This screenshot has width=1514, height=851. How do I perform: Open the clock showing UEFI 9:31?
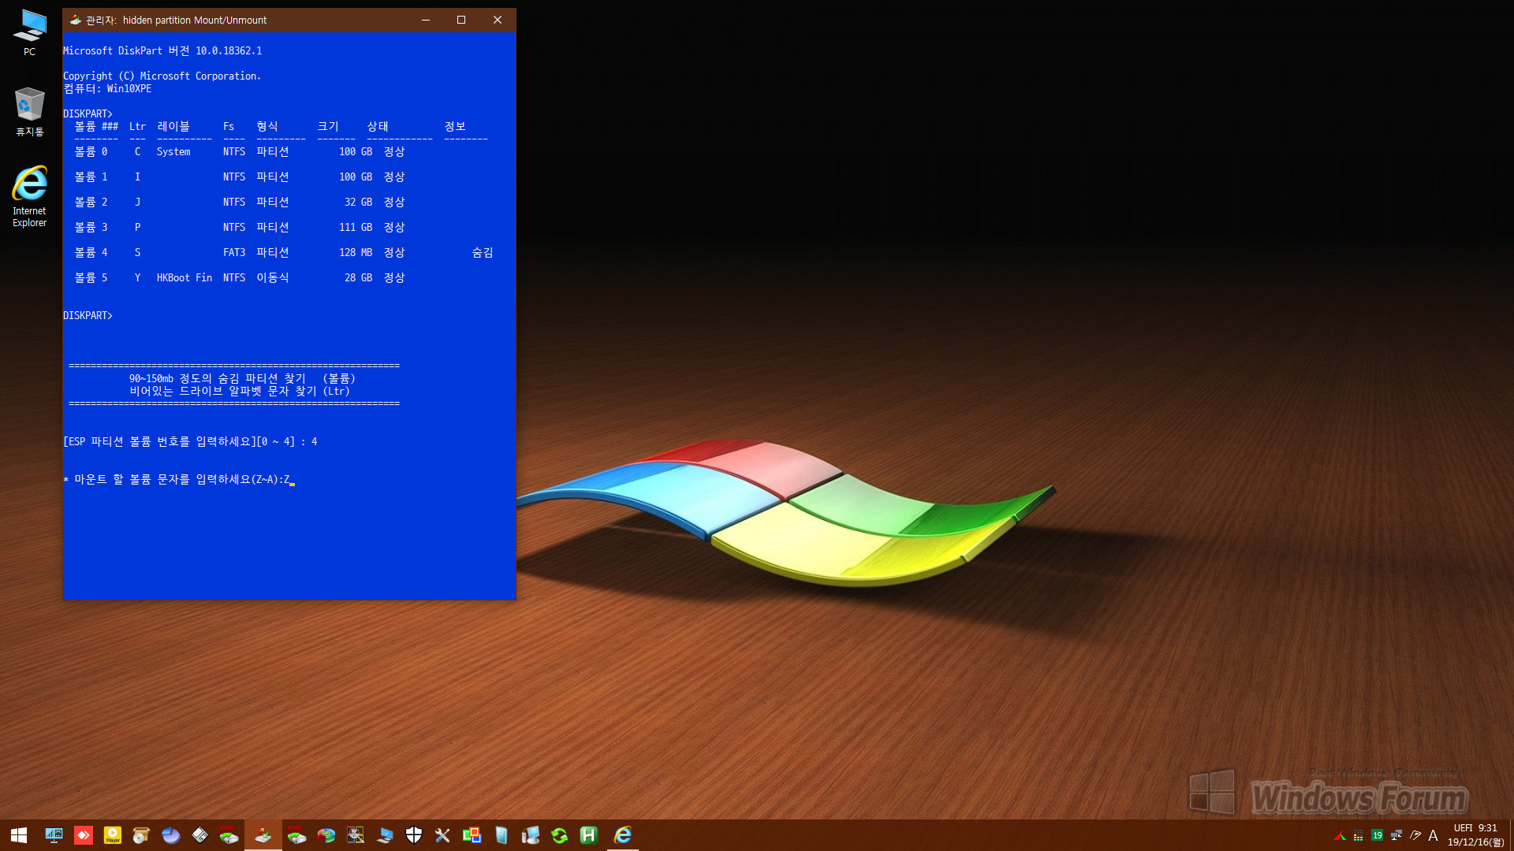(x=1475, y=835)
